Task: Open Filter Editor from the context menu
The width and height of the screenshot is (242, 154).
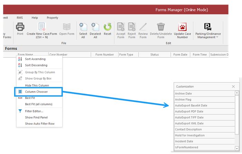Action: pos(34,111)
